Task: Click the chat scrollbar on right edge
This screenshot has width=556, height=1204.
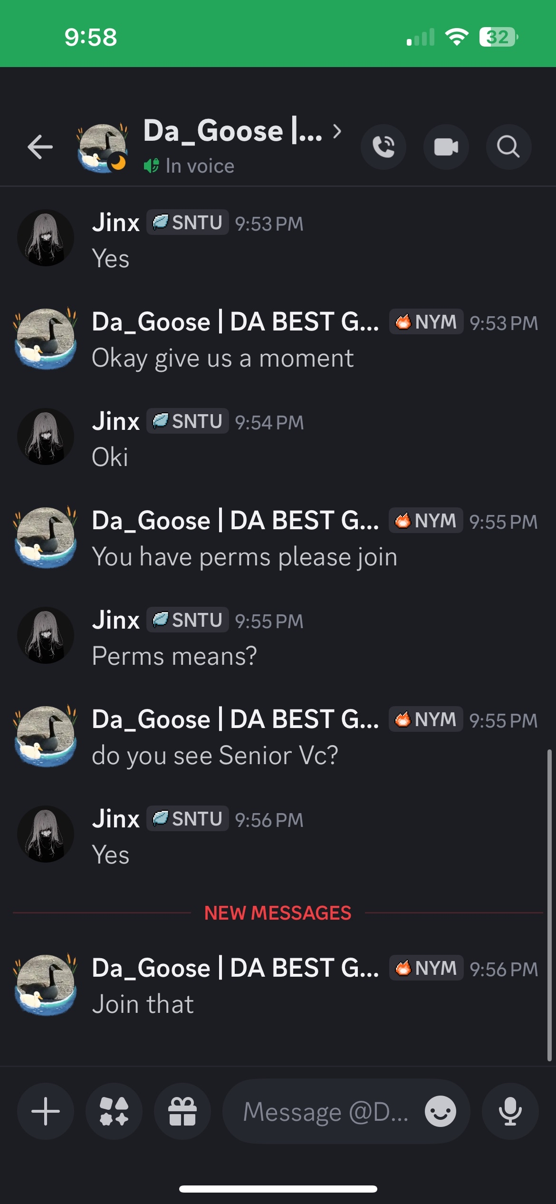Action: [x=549, y=903]
